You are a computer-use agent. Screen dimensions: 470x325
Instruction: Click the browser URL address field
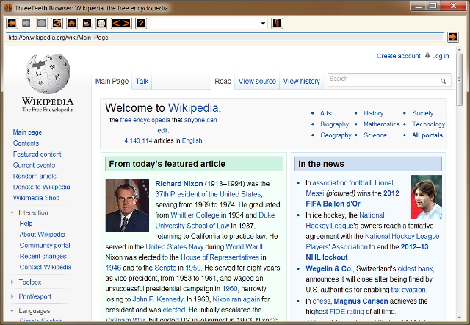(225, 37)
